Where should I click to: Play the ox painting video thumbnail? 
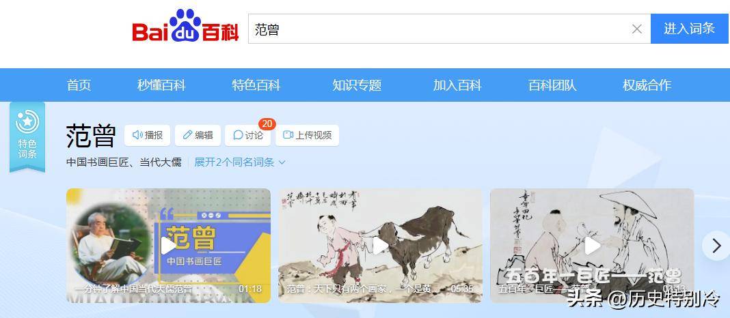[x=380, y=246]
